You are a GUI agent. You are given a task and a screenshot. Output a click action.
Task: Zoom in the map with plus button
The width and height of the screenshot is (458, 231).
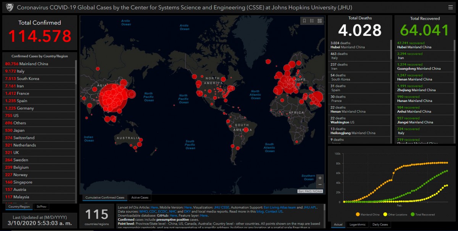[320, 178]
